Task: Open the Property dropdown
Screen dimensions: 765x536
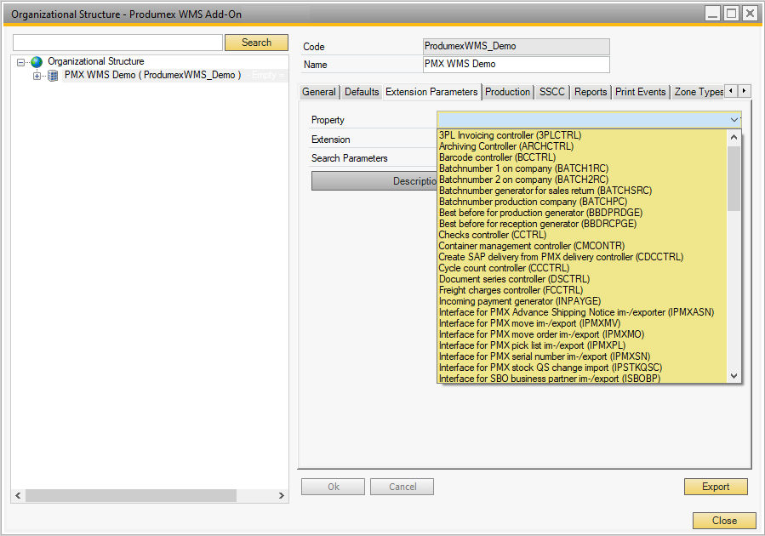Action: pyautogui.click(x=731, y=120)
